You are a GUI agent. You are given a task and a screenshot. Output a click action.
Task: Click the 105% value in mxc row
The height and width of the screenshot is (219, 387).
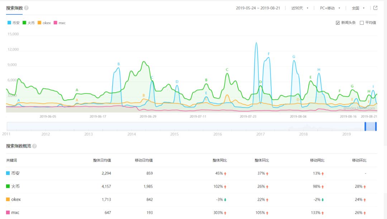[x=260, y=213]
